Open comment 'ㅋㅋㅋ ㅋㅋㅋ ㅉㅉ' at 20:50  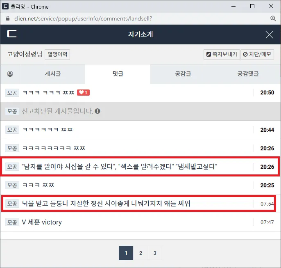click(x=48, y=93)
